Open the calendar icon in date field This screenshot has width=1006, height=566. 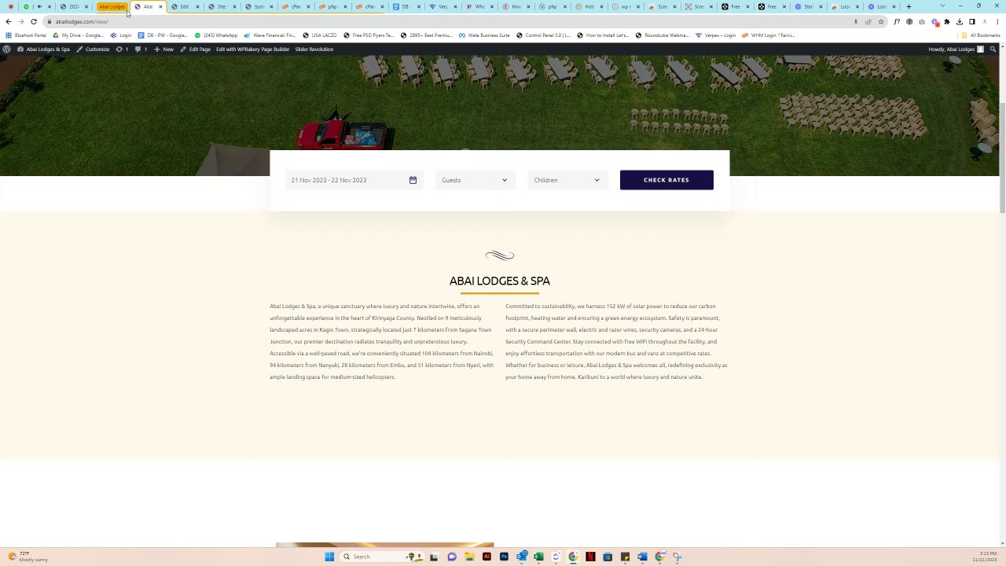point(413,180)
